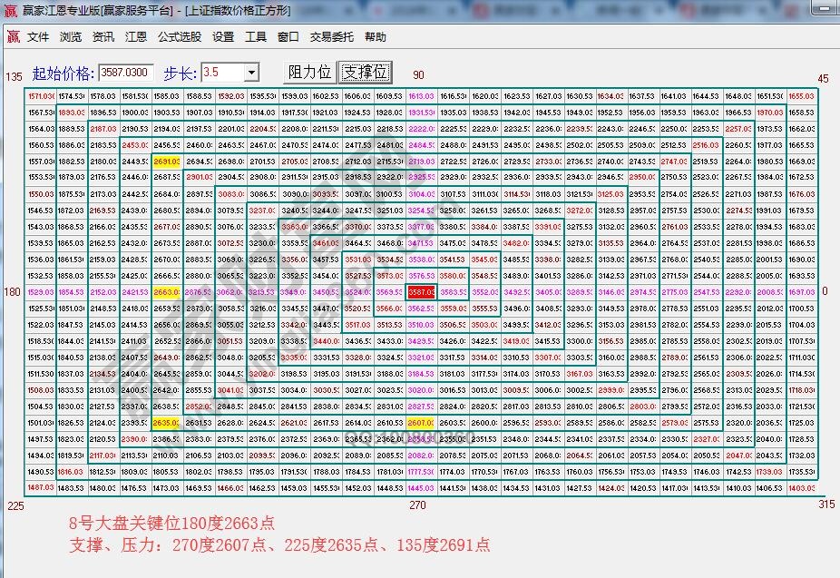Open the 文件 menu

pos(36,37)
